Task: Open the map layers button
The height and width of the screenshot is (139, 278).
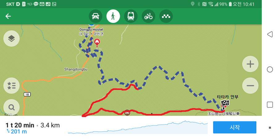Action: point(11,39)
